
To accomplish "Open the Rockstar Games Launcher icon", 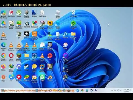I will point(50,25).
